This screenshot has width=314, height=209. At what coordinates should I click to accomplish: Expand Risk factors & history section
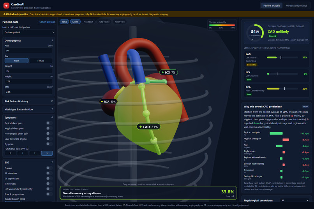coord(29,101)
